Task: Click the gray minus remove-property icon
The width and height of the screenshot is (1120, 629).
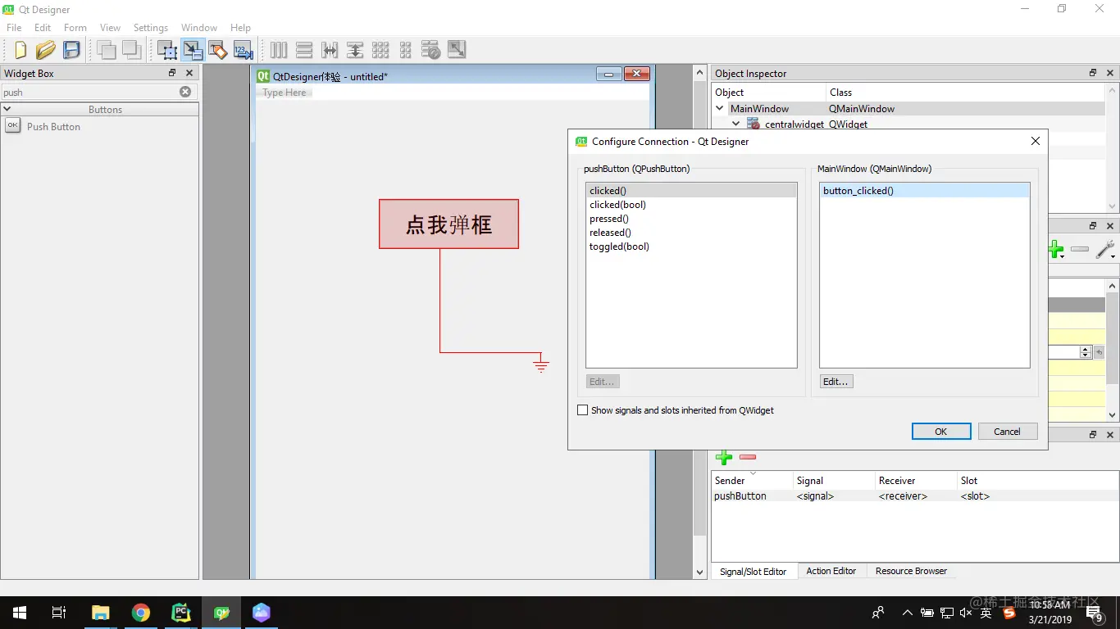Action: [x=1080, y=250]
